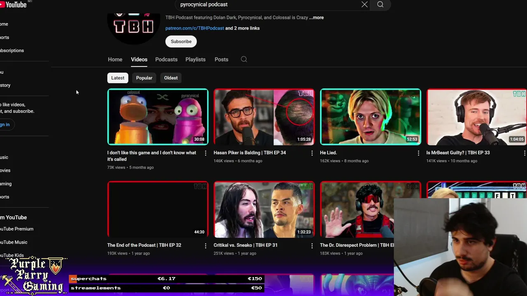Open Subscriptions in the sidebar
Image resolution: width=527 pixels, height=296 pixels.
[12, 51]
